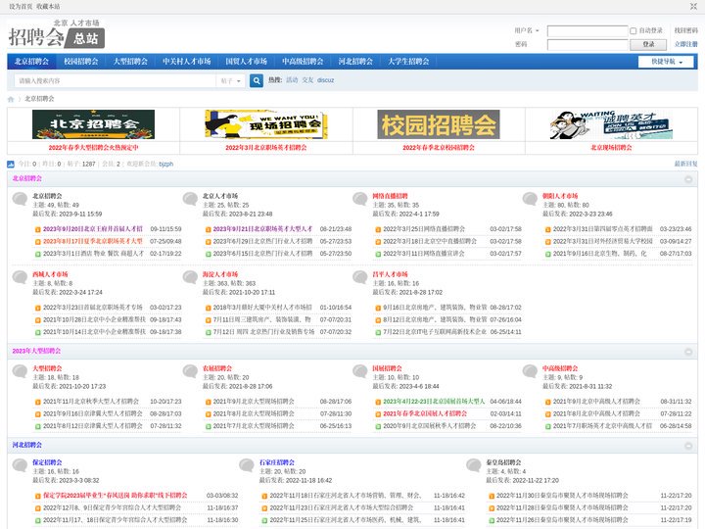
Task: Click the 大型招聘会 forum bubble icon
Action: (20, 372)
